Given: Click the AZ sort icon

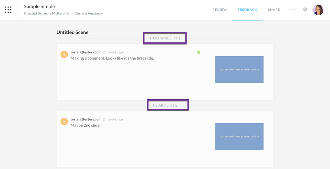Looking at the screenshot, I should pos(305,10).
